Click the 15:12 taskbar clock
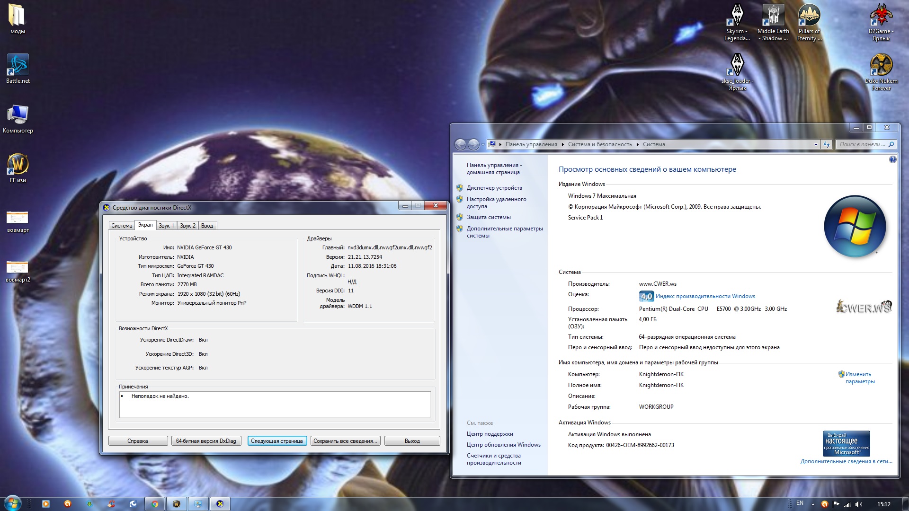This screenshot has width=909, height=511. (883, 504)
